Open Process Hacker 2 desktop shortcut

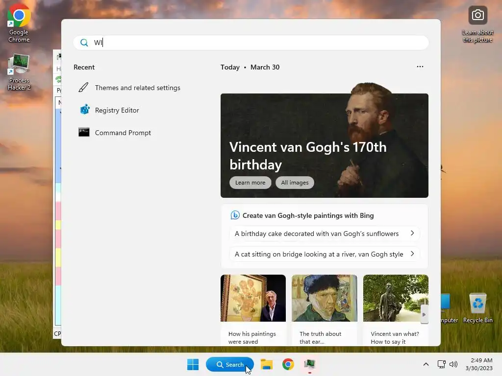(19, 72)
